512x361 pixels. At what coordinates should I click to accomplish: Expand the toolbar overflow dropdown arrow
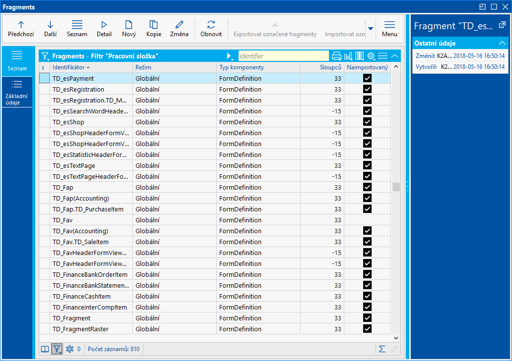click(x=370, y=28)
